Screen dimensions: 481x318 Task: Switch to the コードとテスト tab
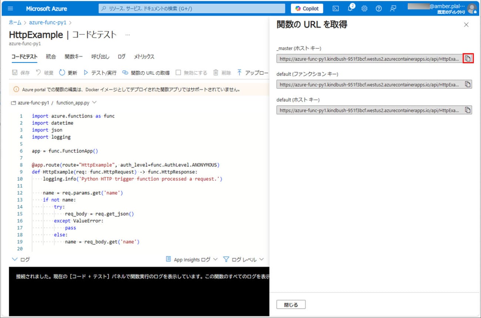pyautogui.click(x=24, y=57)
